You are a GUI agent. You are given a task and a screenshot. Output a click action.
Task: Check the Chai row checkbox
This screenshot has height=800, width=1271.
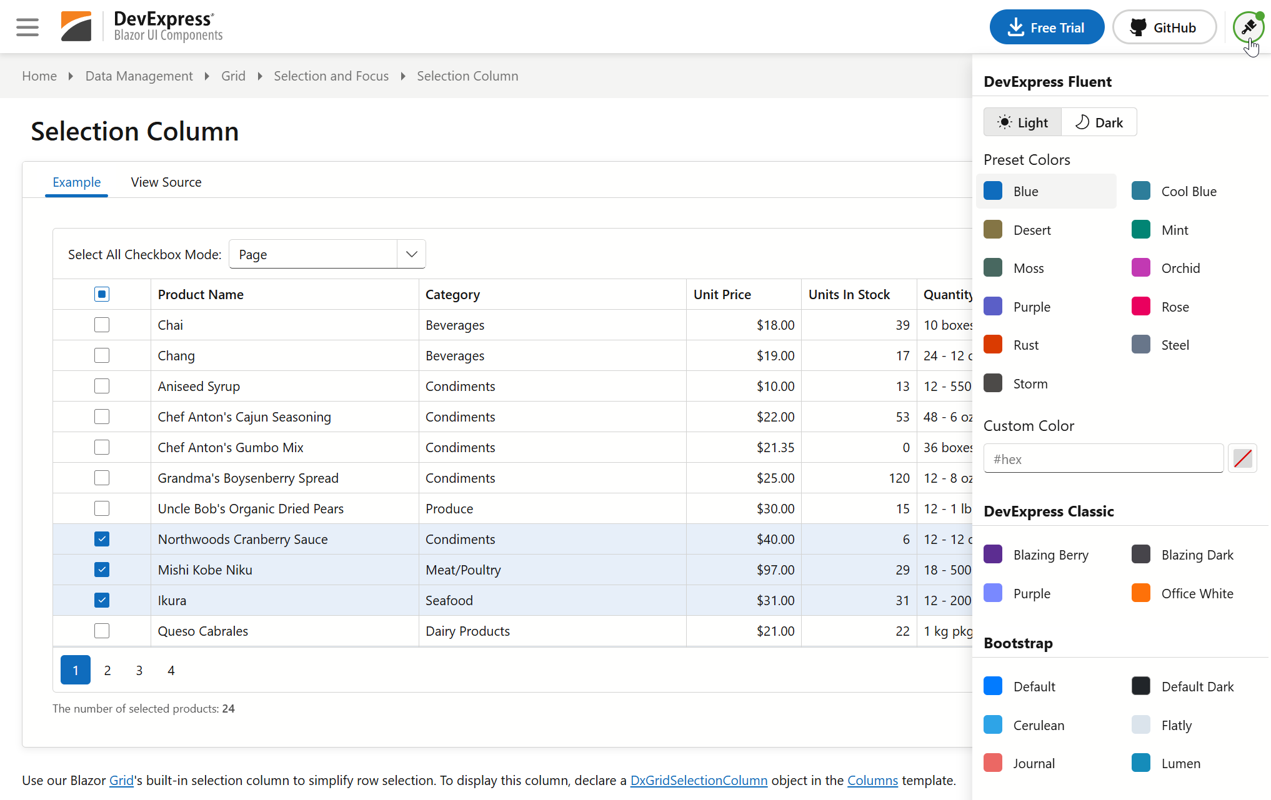coord(102,325)
